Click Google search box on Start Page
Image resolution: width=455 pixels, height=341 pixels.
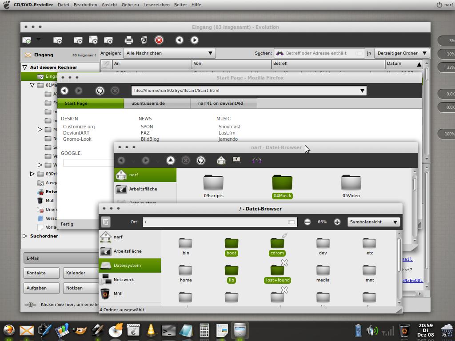88,163
